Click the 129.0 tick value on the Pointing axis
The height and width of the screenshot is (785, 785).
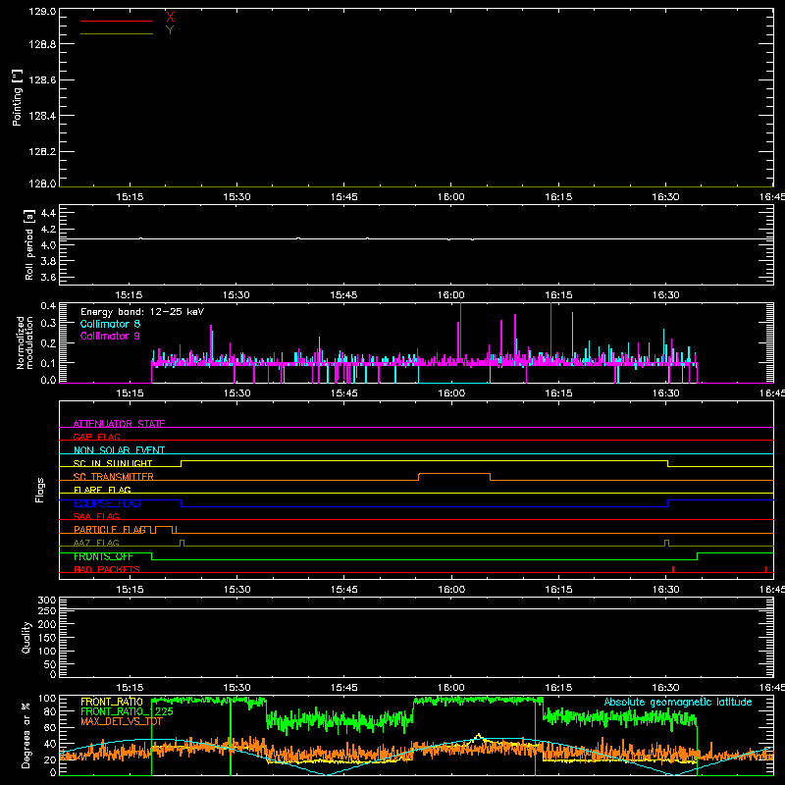point(42,11)
